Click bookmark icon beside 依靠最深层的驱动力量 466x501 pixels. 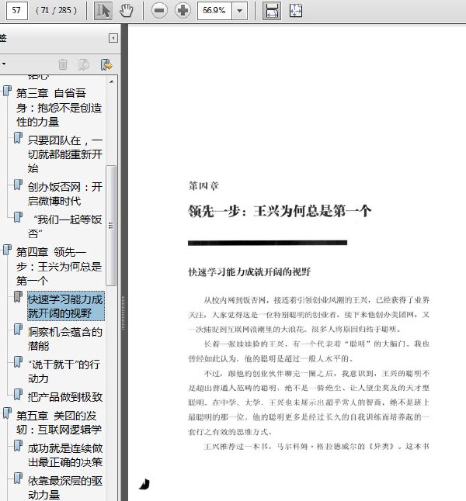[18, 479]
